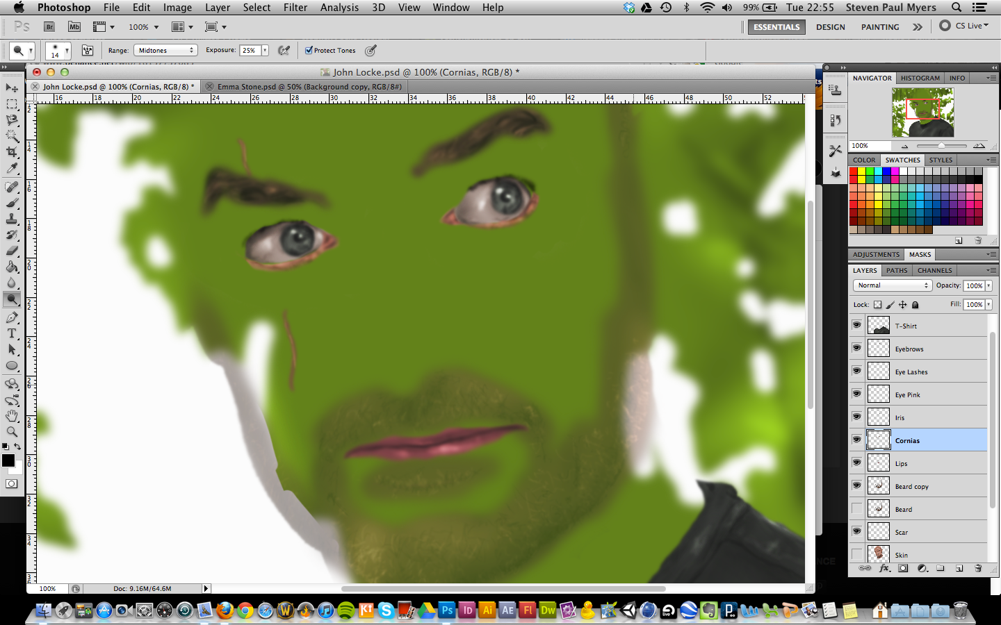
Task: Select the Move tool
Action: 12,88
